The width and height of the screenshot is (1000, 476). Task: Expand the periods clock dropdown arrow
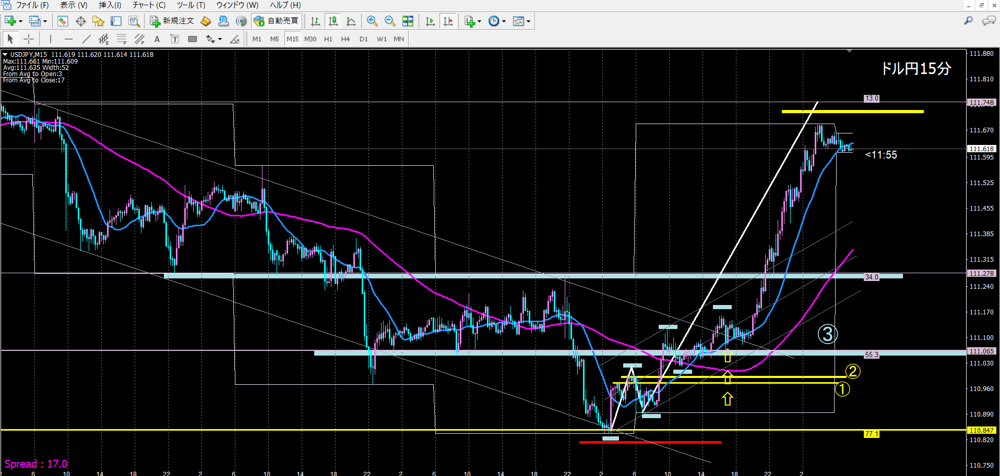504,21
